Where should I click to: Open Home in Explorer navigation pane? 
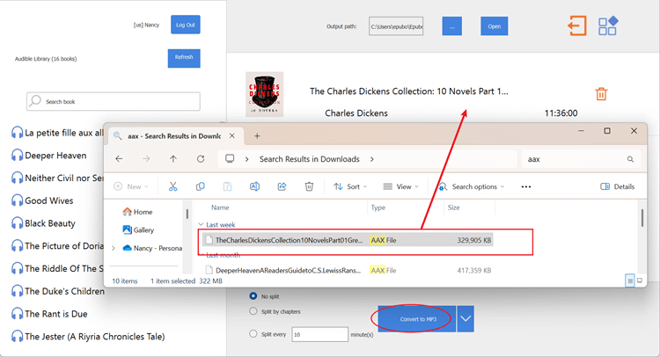pos(137,212)
